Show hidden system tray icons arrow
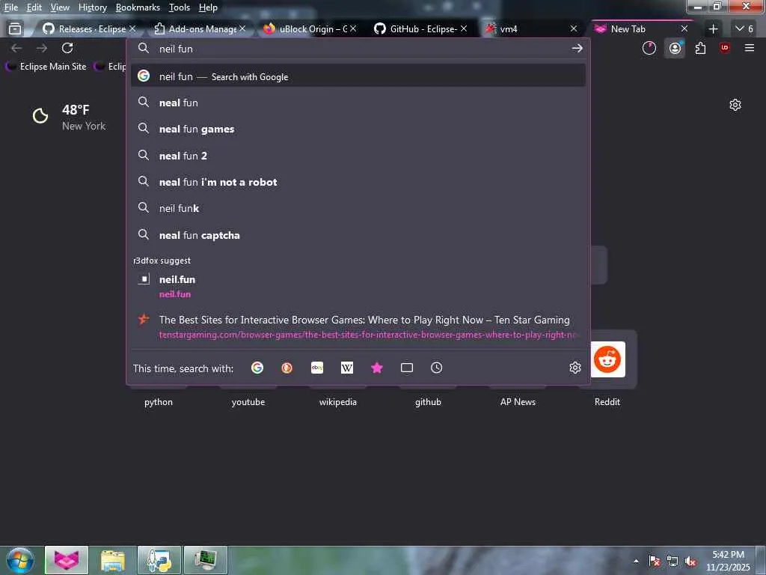Image resolution: width=766 pixels, height=575 pixels. point(636,561)
